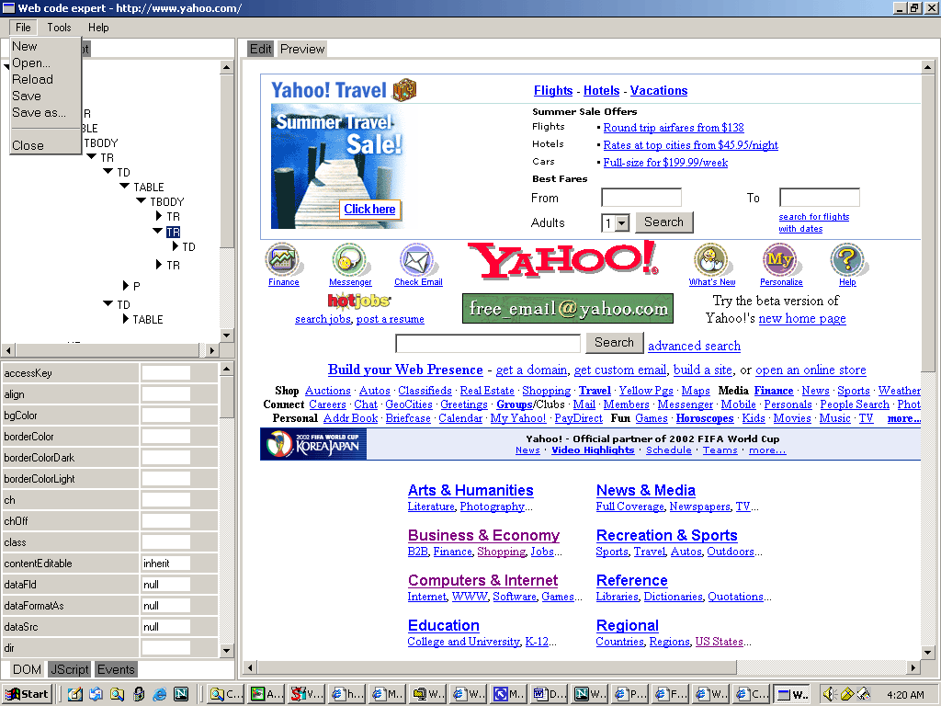Click the main Yahoo search box
941x706 pixels.
(x=488, y=344)
